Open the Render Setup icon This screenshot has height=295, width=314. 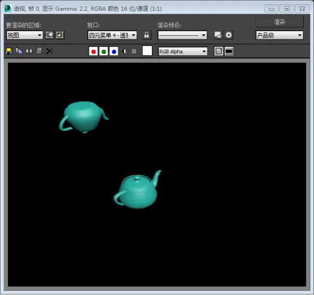(218, 35)
